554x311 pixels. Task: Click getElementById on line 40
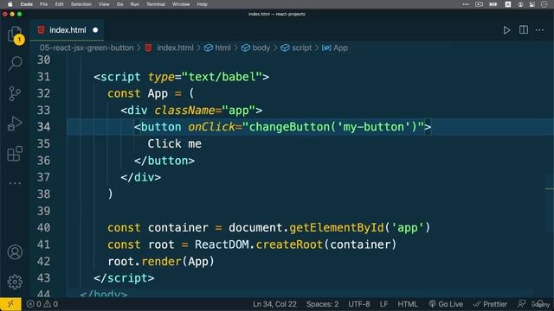337,228
